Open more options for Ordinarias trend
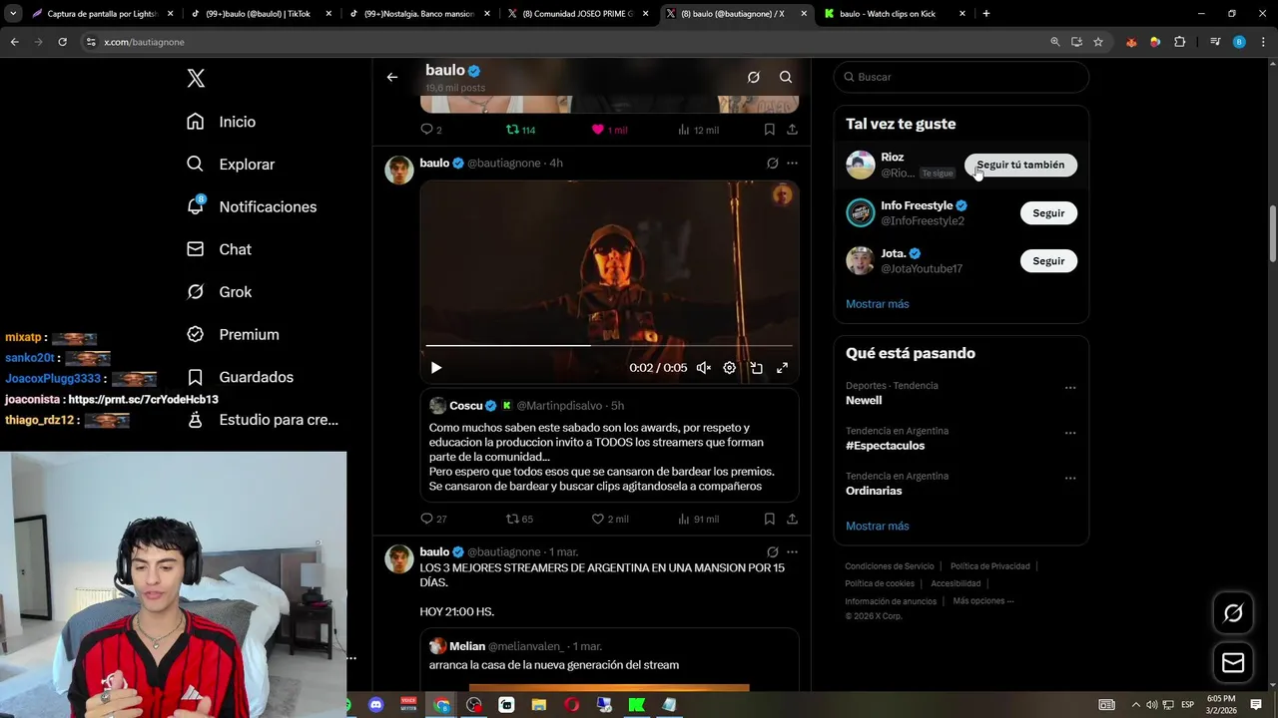 [x=1070, y=478]
